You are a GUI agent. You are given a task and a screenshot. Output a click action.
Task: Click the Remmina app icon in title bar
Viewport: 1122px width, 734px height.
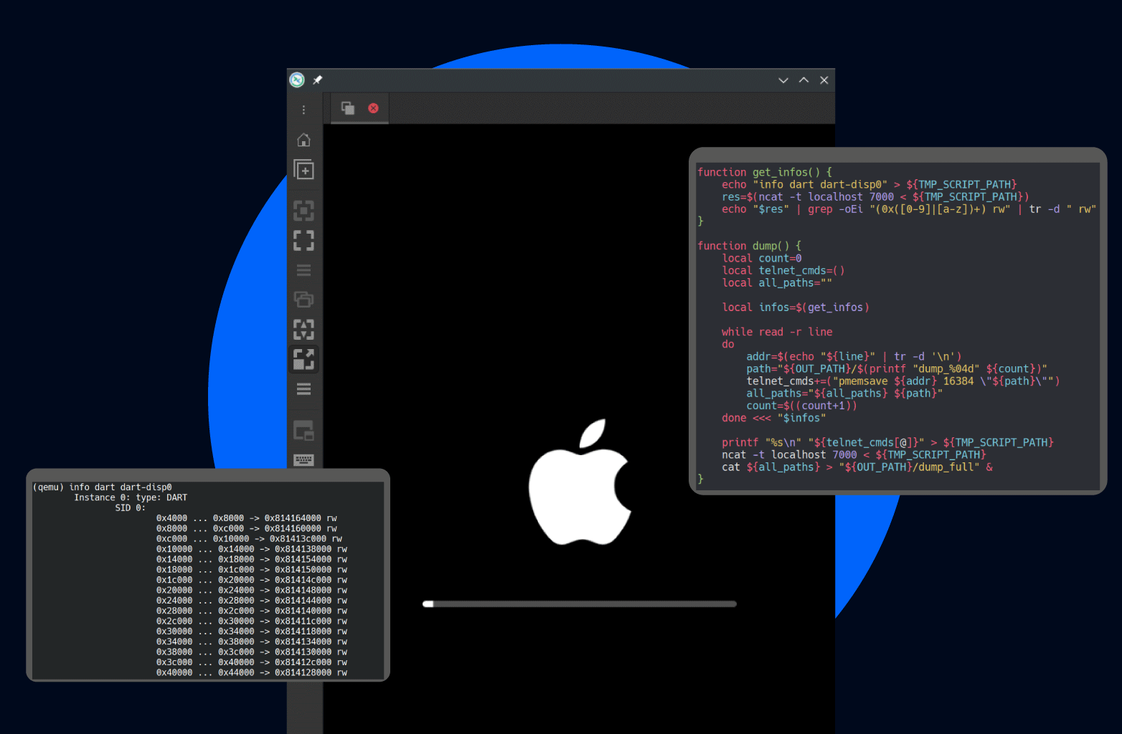tap(297, 80)
